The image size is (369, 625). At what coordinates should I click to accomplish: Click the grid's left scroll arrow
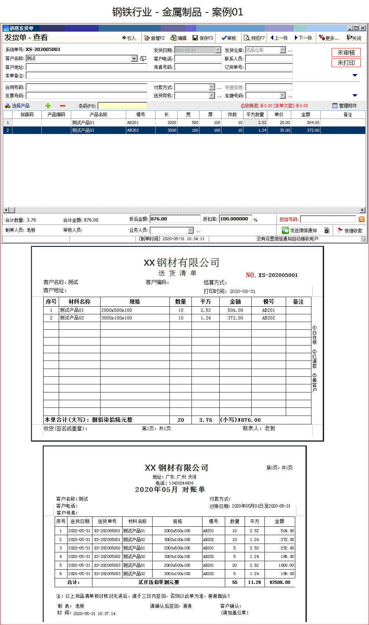point(6,210)
